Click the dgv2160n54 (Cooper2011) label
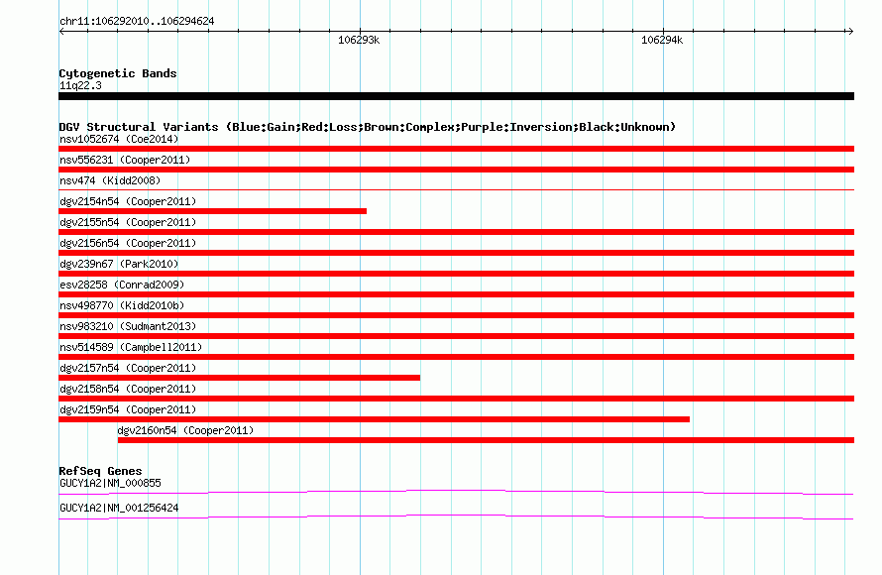The height and width of the screenshot is (575, 882). pyautogui.click(x=185, y=430)
